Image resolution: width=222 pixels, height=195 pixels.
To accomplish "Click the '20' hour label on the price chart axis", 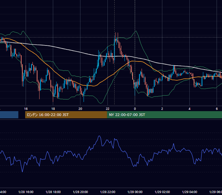I will pyautogui.click(x=80, y=109).
